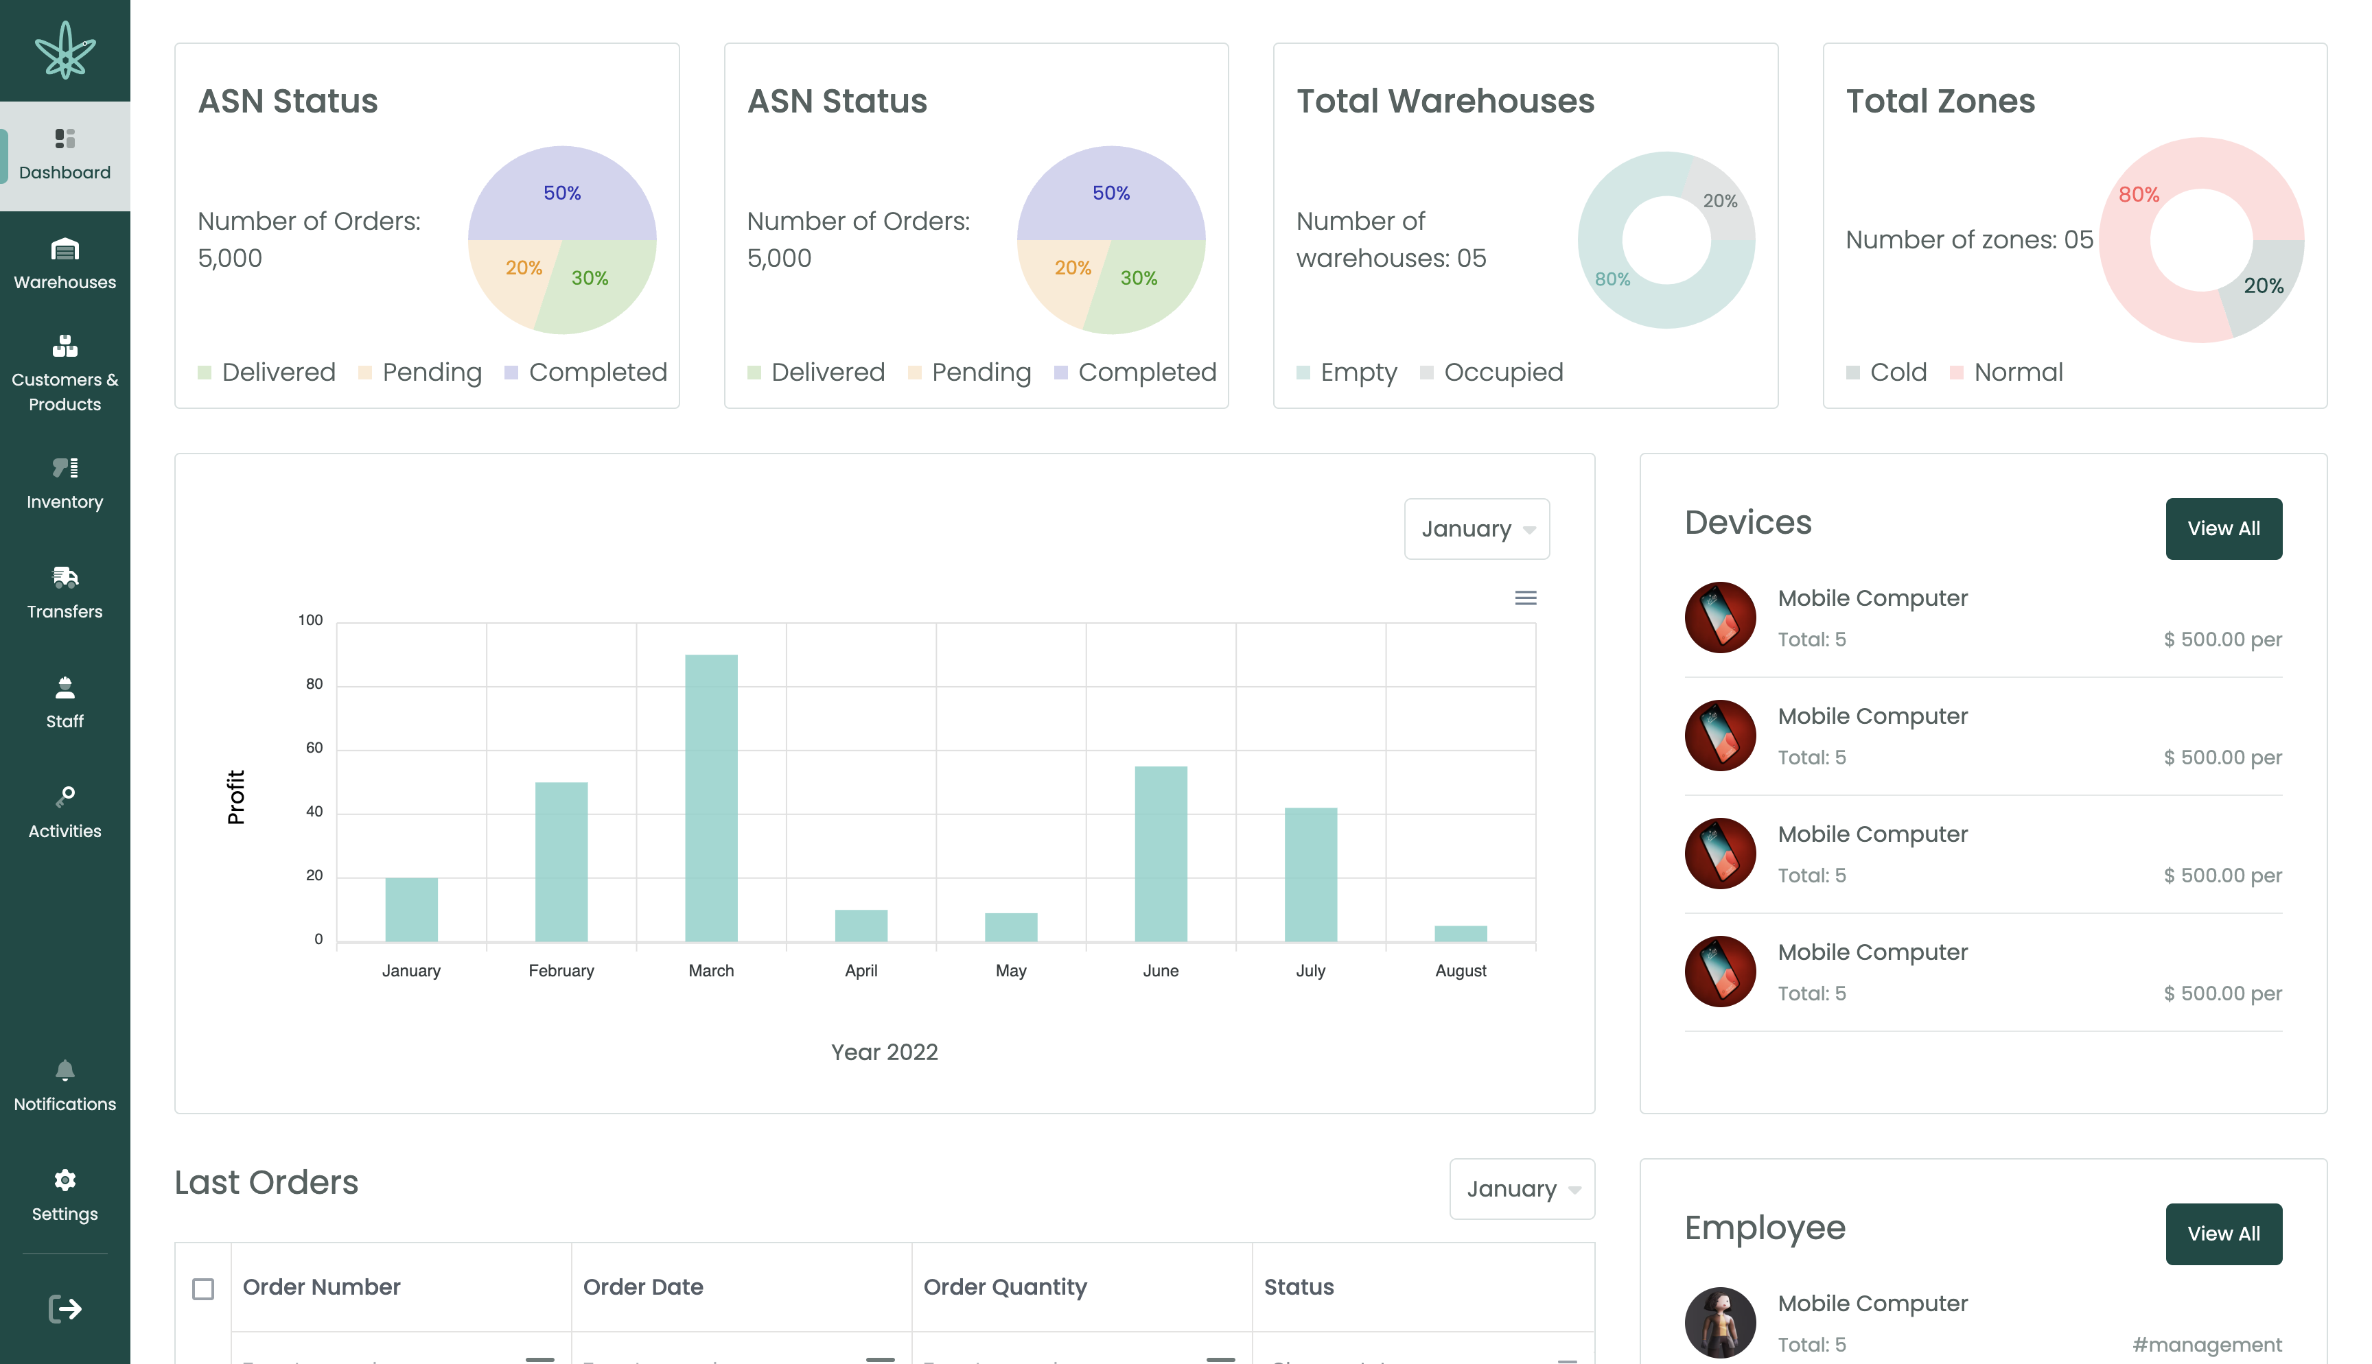Click the Settings gear icon
The image size is (2372, 1364).
pos(65,1179)
